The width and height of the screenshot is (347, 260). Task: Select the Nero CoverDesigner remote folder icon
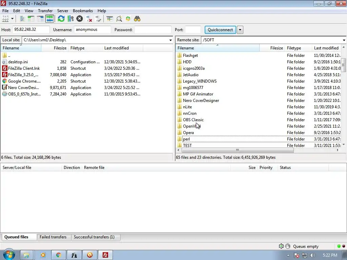pyautogui.click(x=180, y=100)
